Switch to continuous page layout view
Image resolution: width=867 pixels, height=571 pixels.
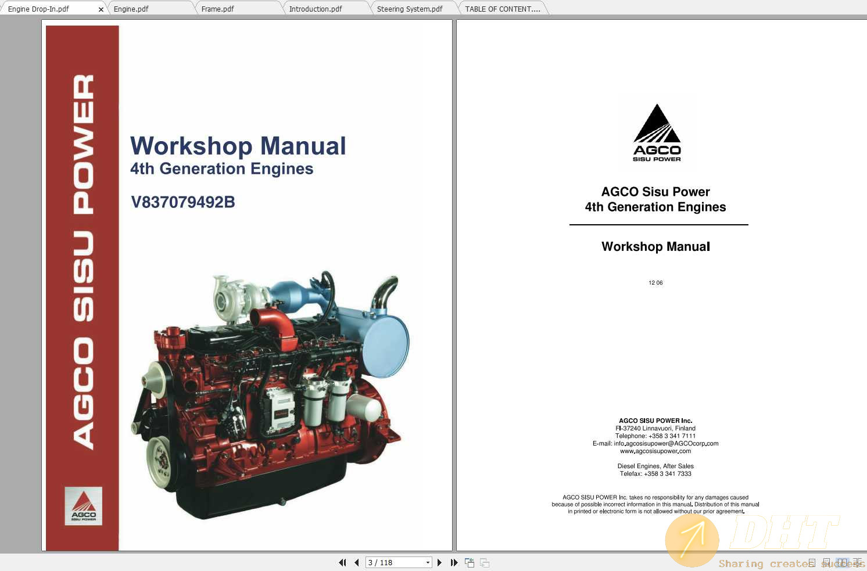[826, 563]
